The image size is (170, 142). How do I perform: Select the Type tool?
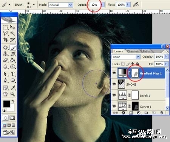13,74
